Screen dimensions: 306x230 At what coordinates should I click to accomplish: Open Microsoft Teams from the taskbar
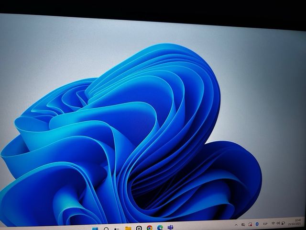pyautogui.click(x=171, y=227)
